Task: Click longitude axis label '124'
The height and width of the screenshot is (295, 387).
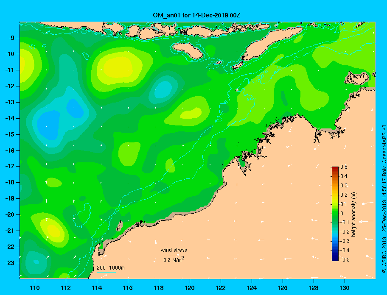Action: pos(252,288)
